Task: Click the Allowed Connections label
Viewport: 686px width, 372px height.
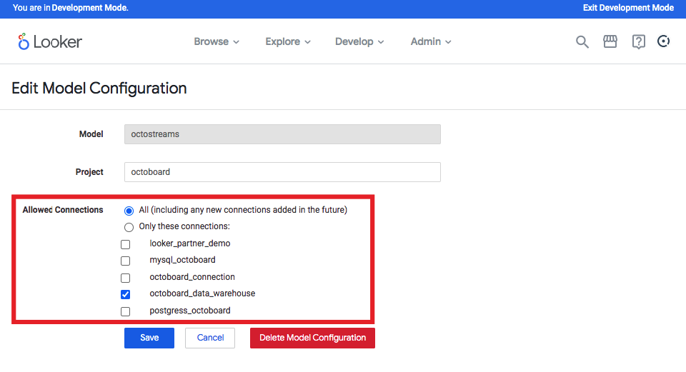Action: point(63,210)
